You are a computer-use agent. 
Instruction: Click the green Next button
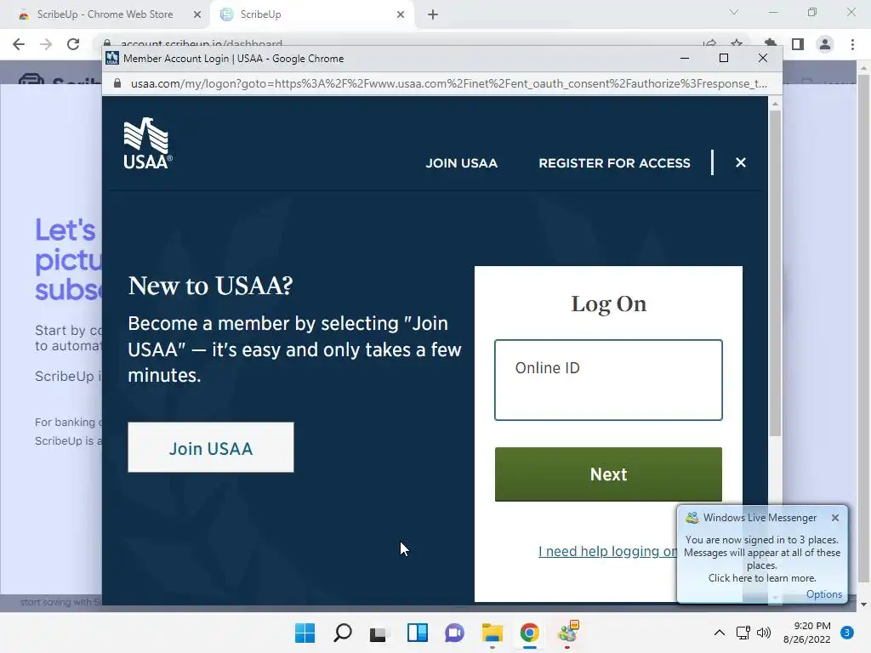coord(608,474)
